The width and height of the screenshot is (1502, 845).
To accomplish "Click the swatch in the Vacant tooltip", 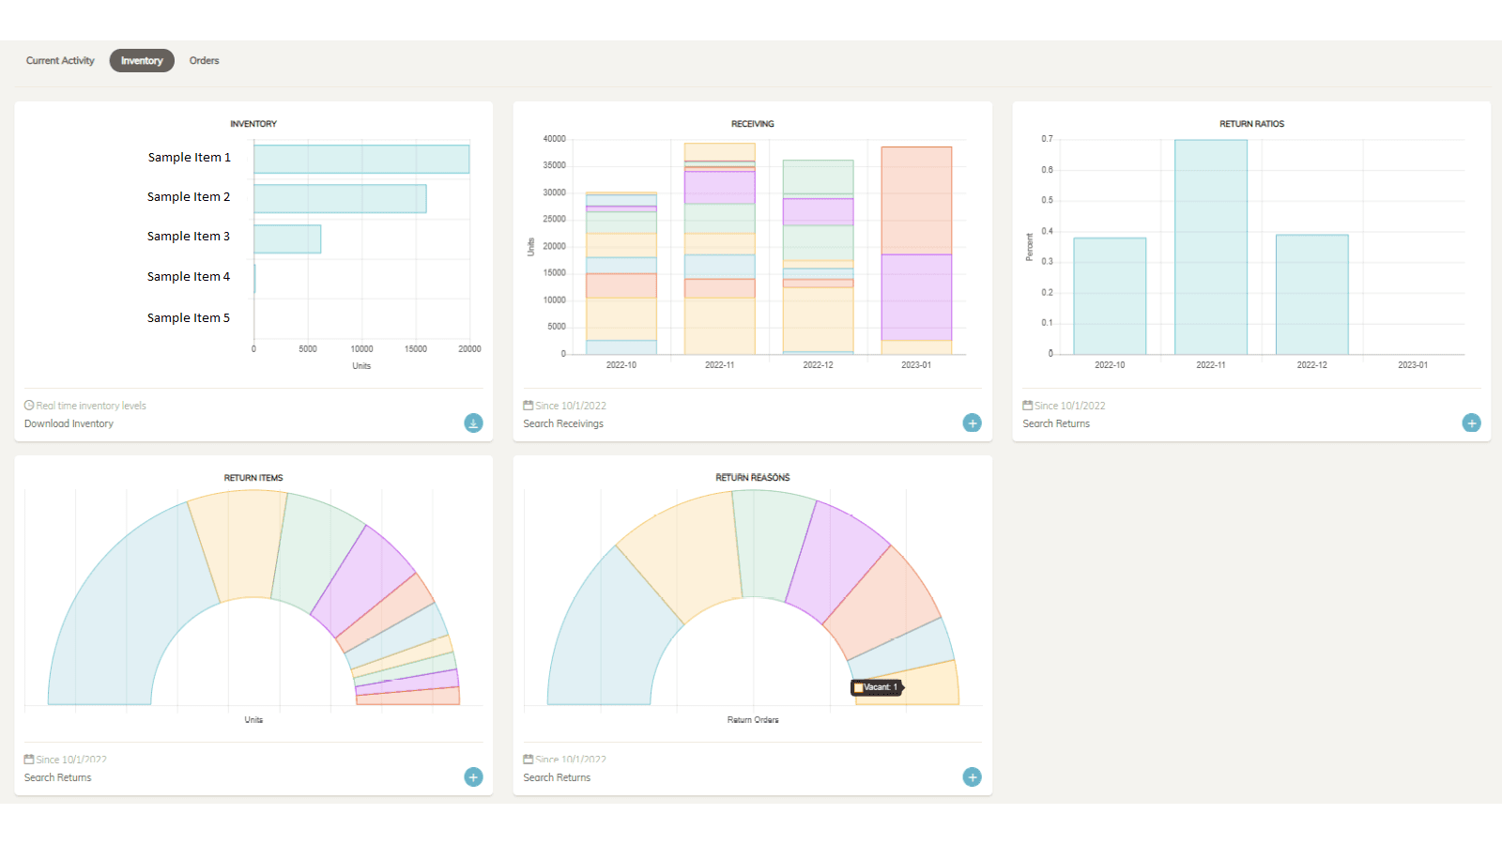I will click(x=859, y=686).
